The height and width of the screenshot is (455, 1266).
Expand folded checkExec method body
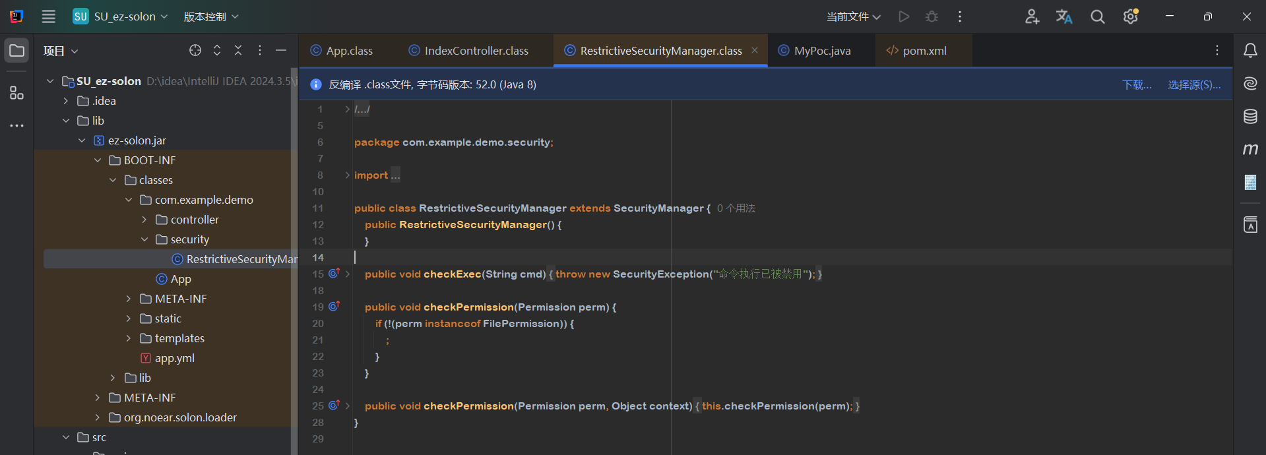(x=347, y=274)
